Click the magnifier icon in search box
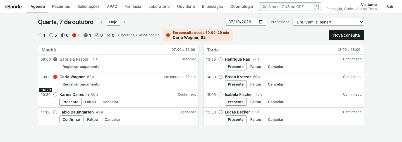The width and height of the screenshot is (402, 142). [x=264, y=7]
